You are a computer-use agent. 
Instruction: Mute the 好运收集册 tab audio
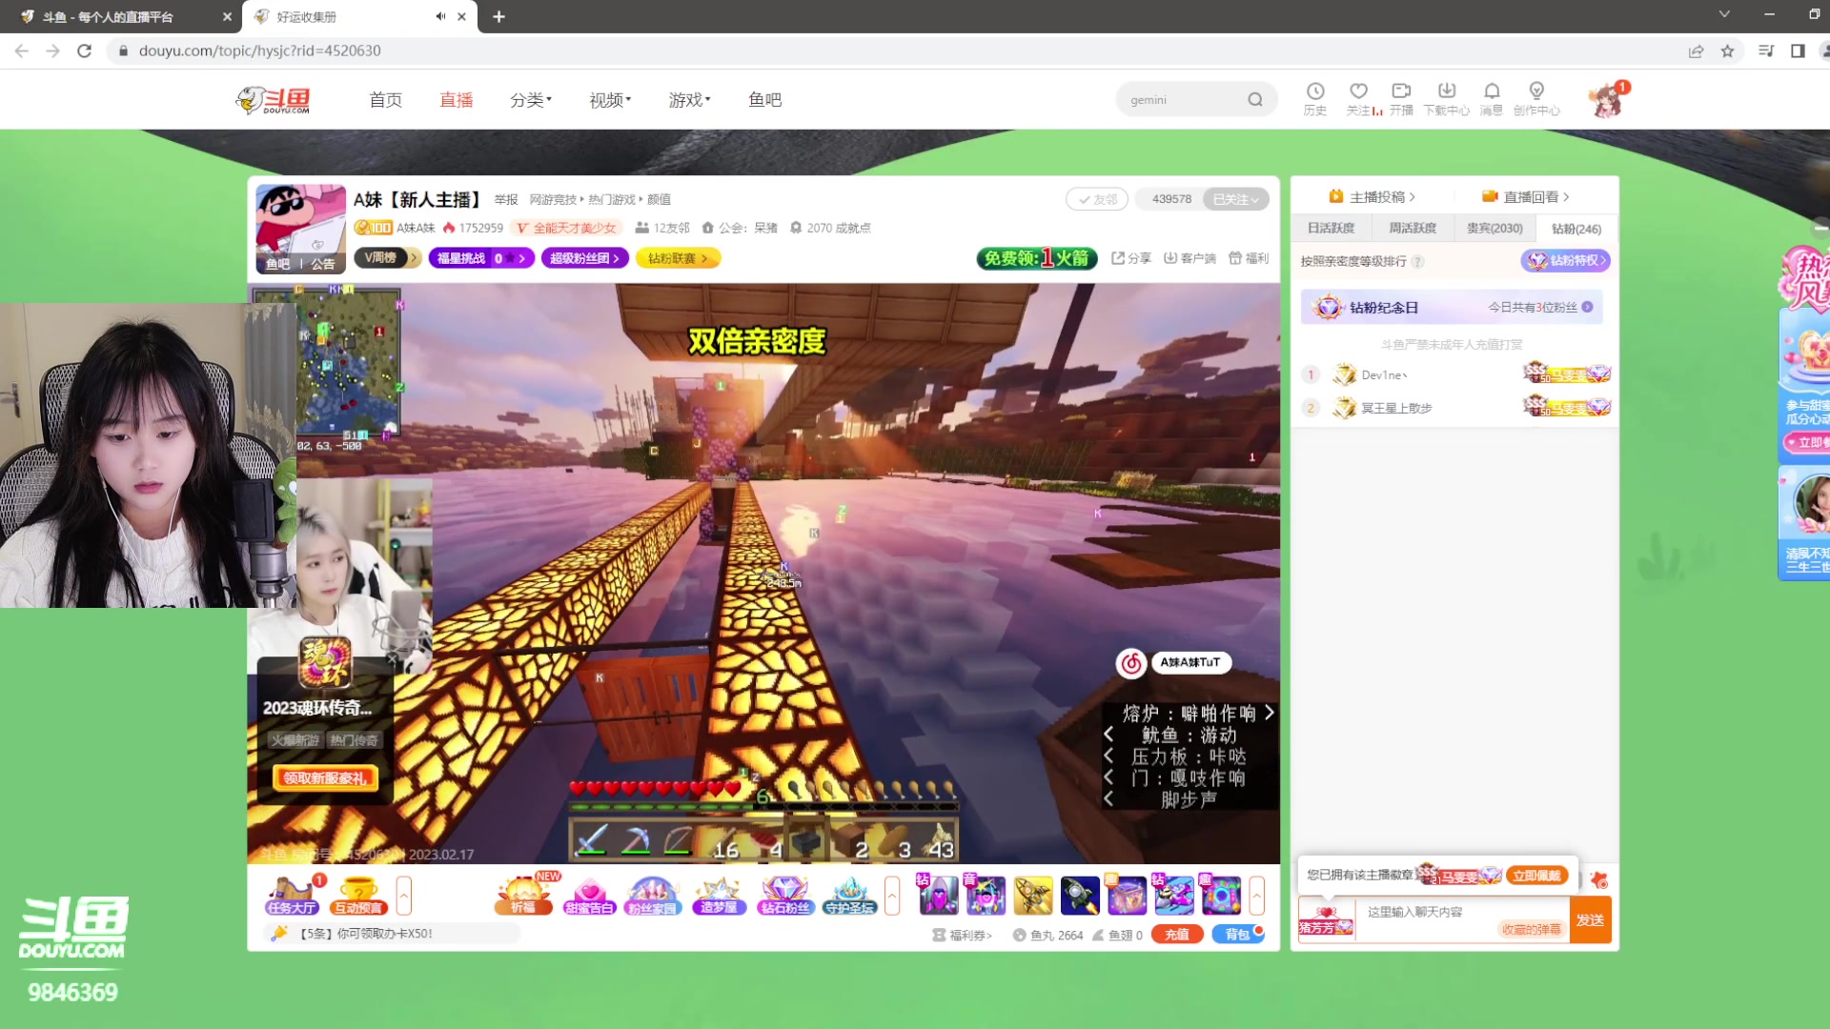click(440, 16)
